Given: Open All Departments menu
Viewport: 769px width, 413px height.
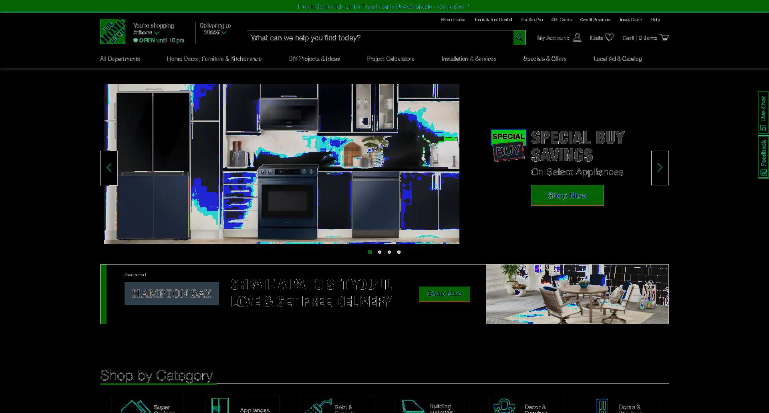Looking at the screenshot, I should click(x=120, y=59).
